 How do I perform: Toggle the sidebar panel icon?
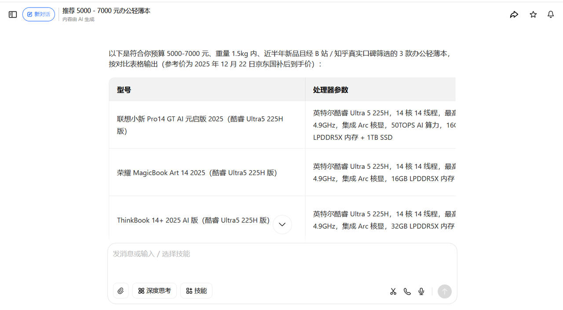pyautogui.click(x=13, y=15)
